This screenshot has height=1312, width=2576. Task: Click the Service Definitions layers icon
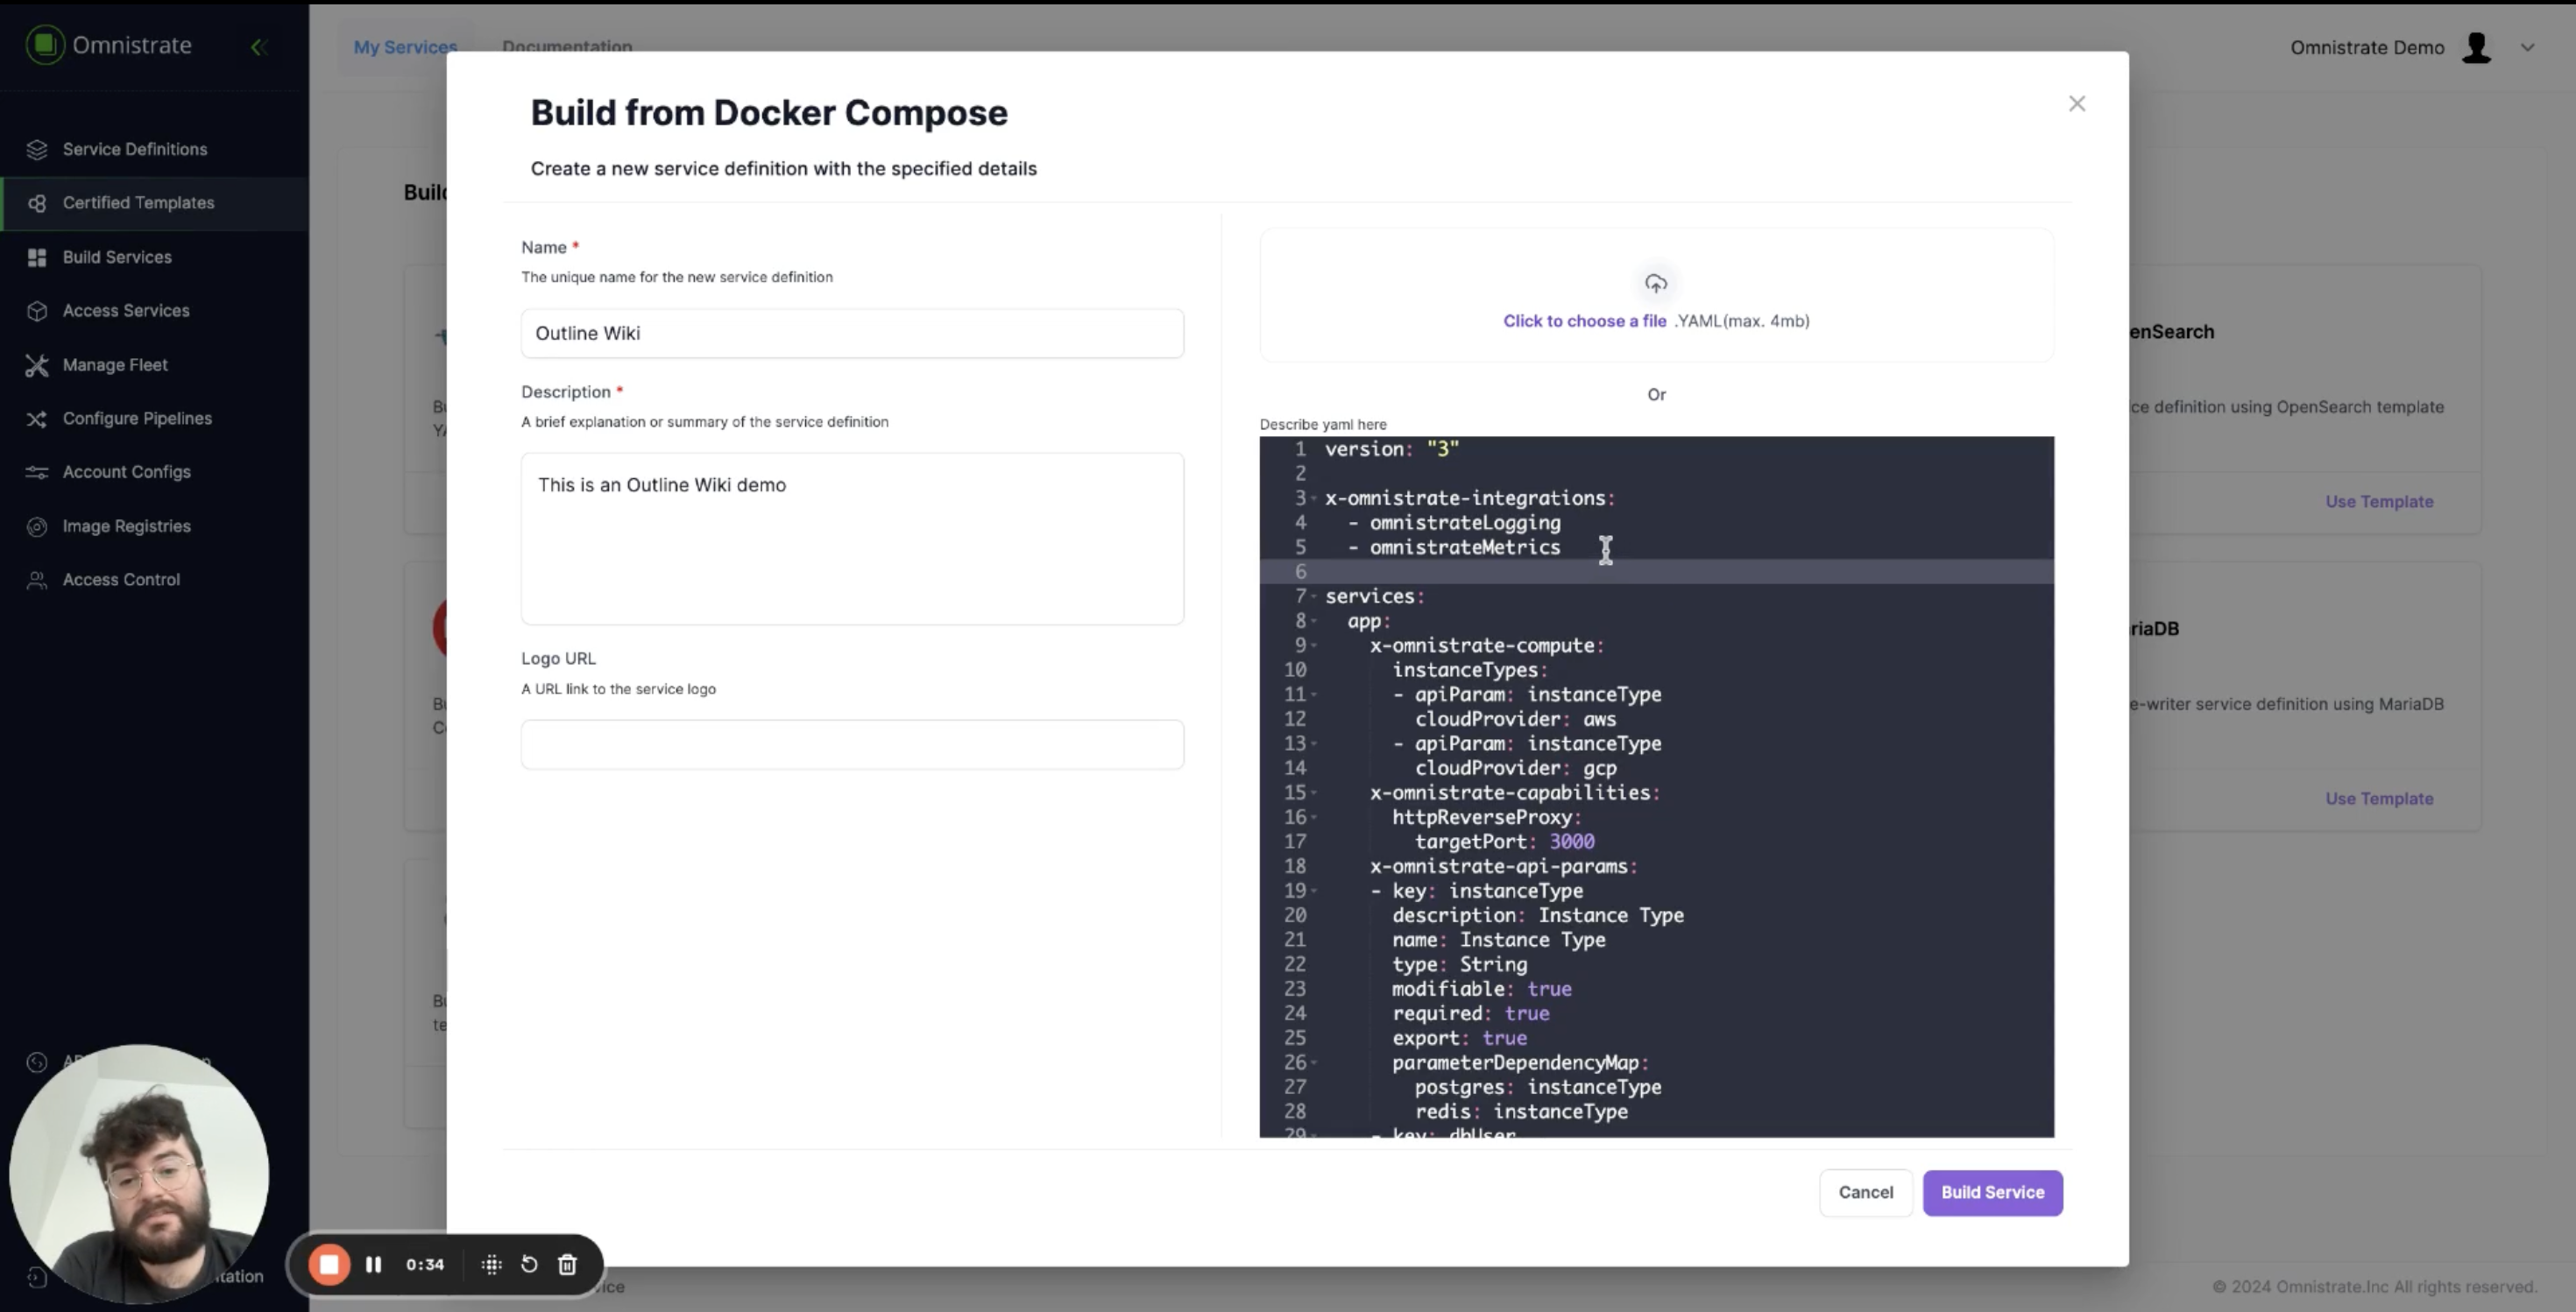37,149
